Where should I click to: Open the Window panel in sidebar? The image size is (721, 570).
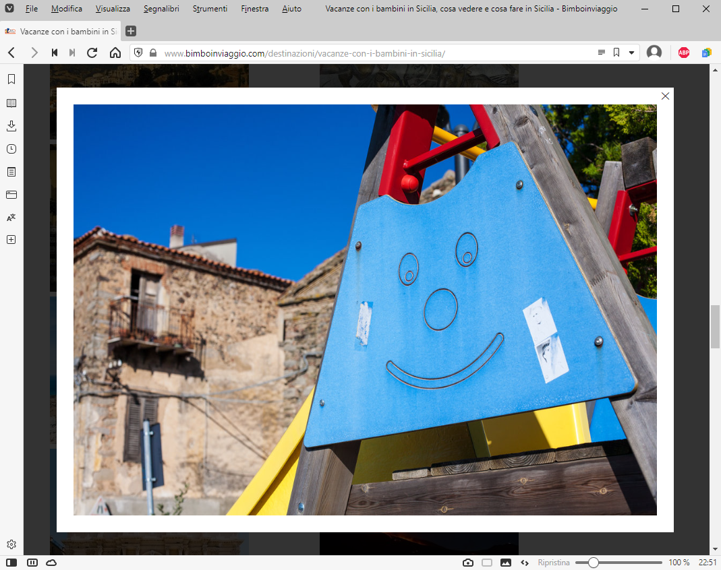11,195
